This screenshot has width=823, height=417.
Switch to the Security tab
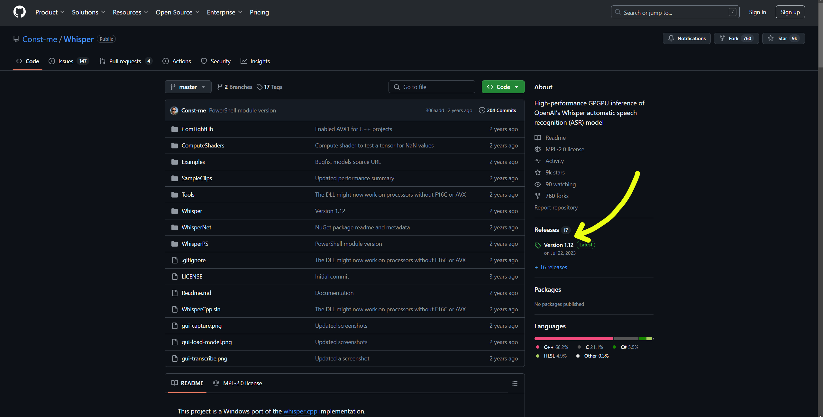click(x=215, y=61)
